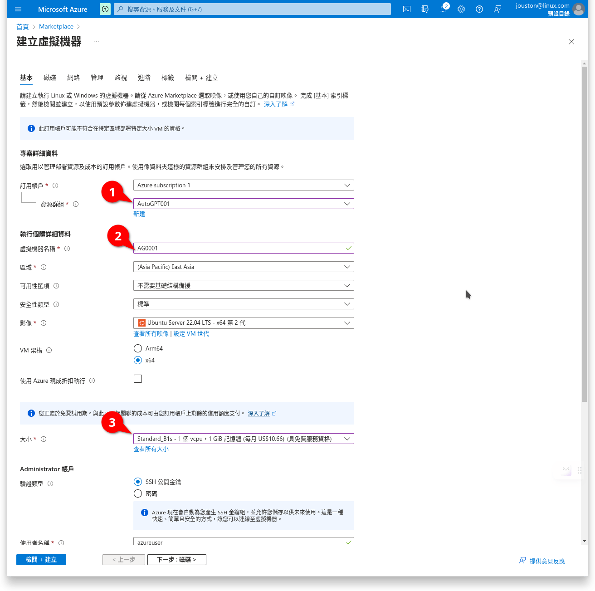This screenshot has height=591, width=595.
Task: Expand the 資源群組 AutoGPT001 dropdown
Action: [x=244, y=204]
